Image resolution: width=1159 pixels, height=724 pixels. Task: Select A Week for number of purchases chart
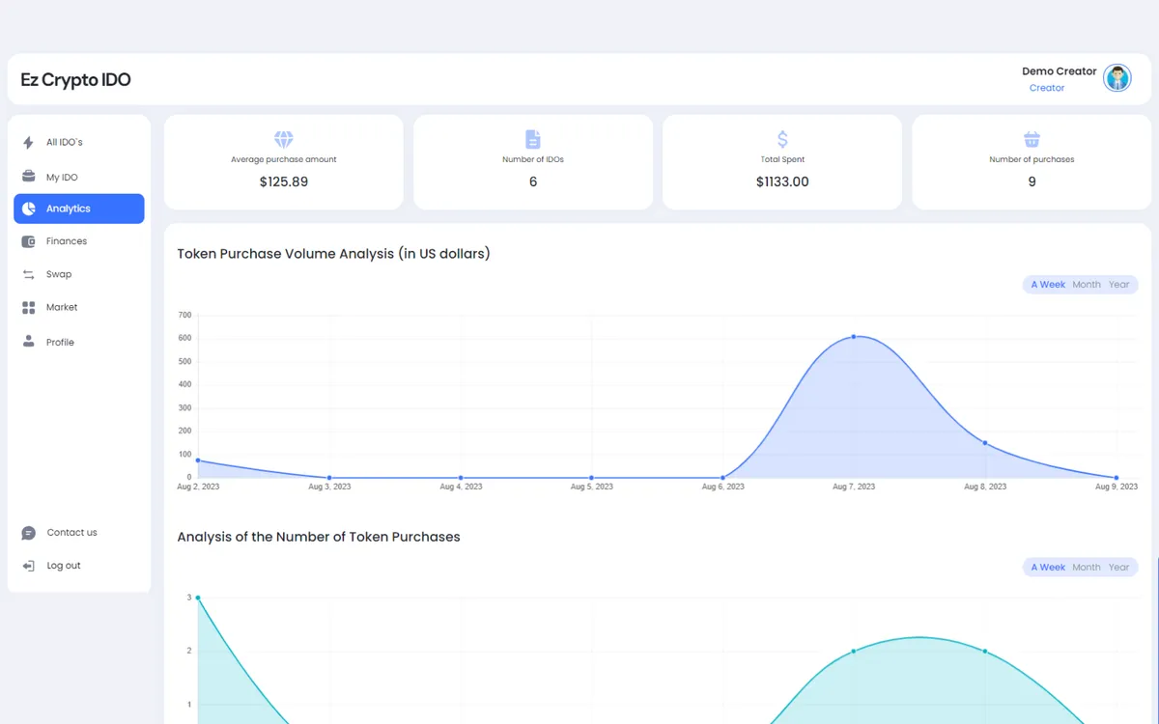click(x=1048, y=568)
